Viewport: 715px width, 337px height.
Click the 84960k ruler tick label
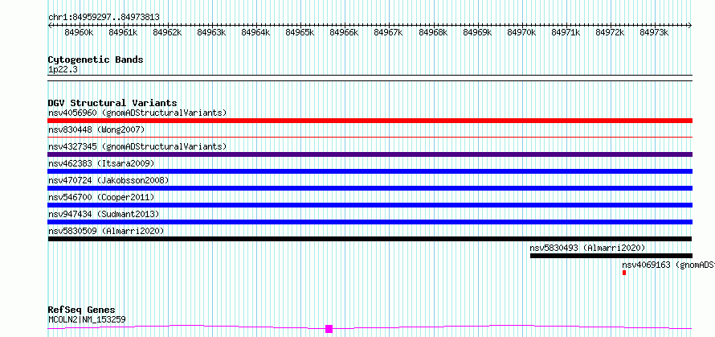pyautogui.click(x=79, y=32)
